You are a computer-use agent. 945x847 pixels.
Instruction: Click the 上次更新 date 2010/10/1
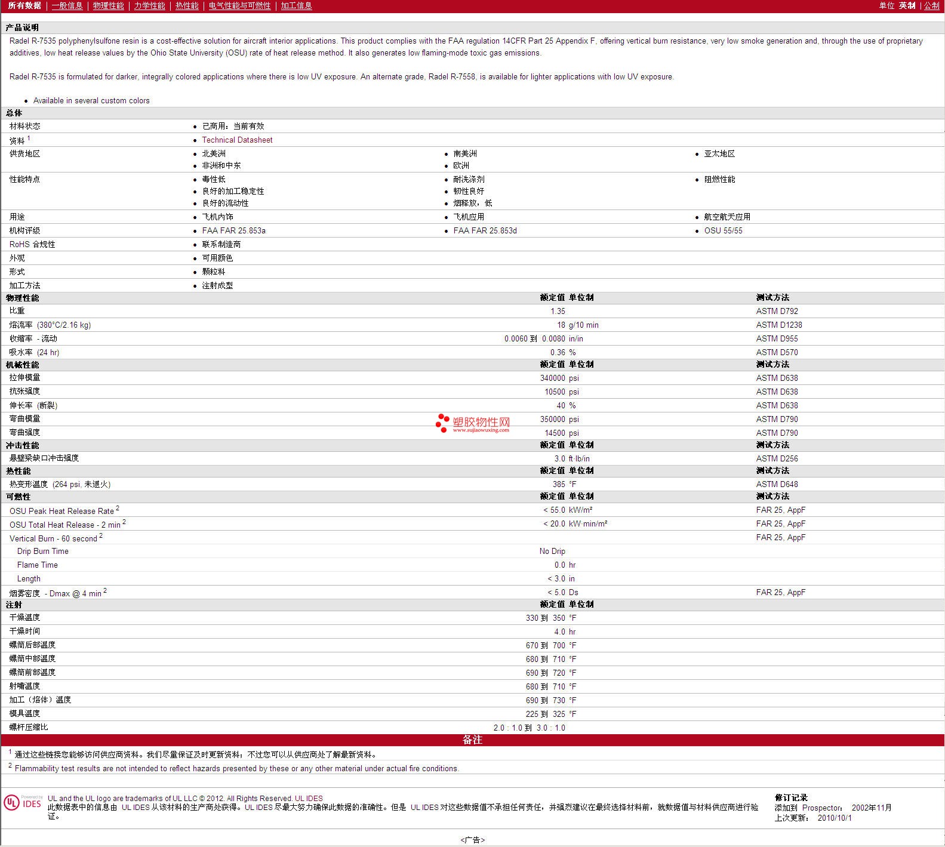pyautogui.click(x=835, y=818)
